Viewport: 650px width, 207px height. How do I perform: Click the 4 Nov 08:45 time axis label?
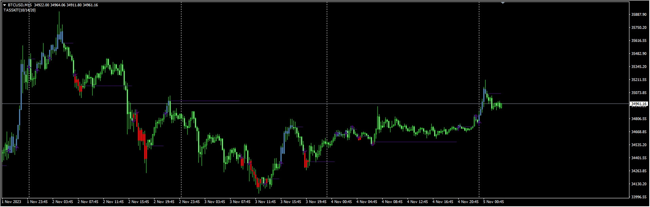[393, 202]
